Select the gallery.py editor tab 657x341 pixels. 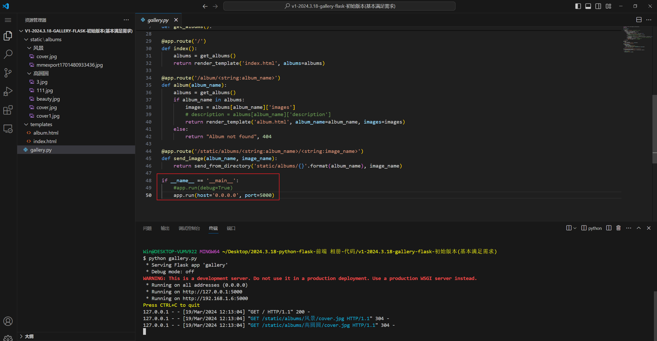click(158, 20)
